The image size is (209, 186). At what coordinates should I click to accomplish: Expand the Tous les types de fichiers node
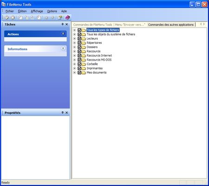click(x=74, y=30)
